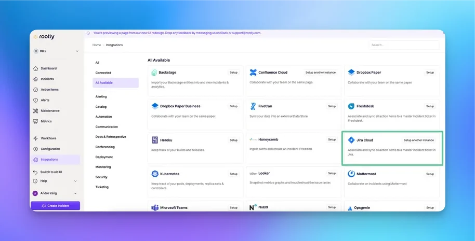Click the Integrations search field

click(404, 45)
